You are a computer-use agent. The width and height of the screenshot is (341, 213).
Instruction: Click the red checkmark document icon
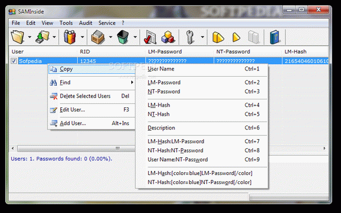[150, 37]
